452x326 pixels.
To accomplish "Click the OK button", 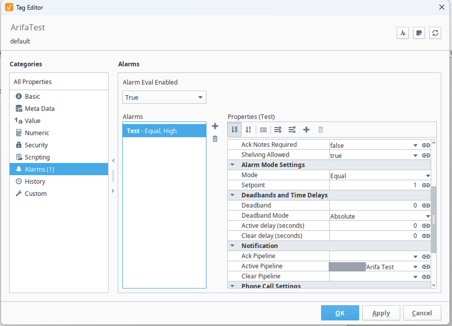I will coord(340,313).
